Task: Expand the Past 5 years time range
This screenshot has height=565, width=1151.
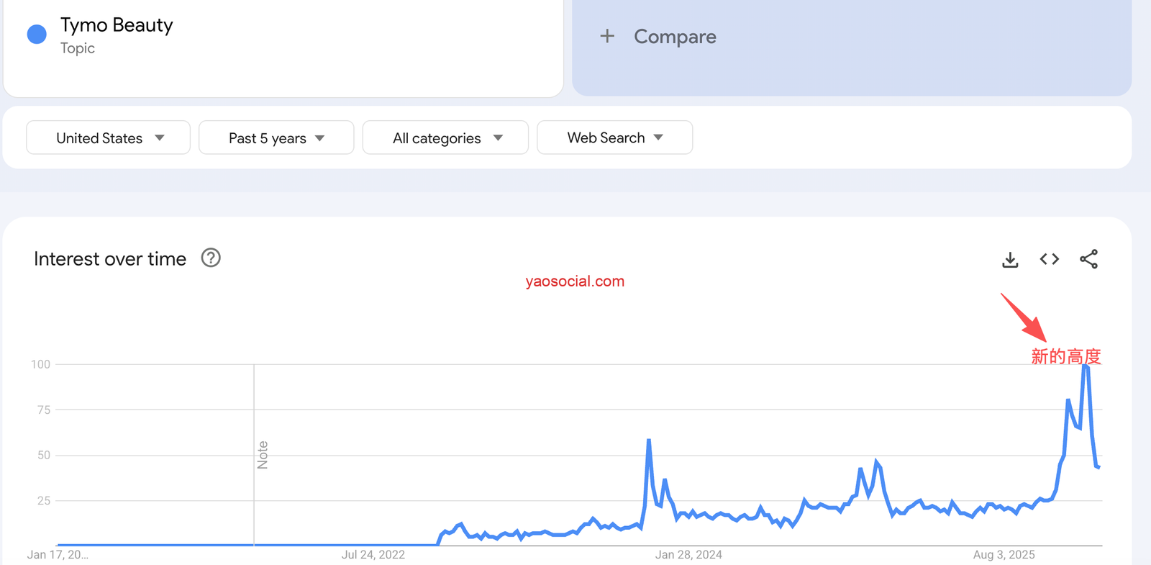Action: point(276,137)
